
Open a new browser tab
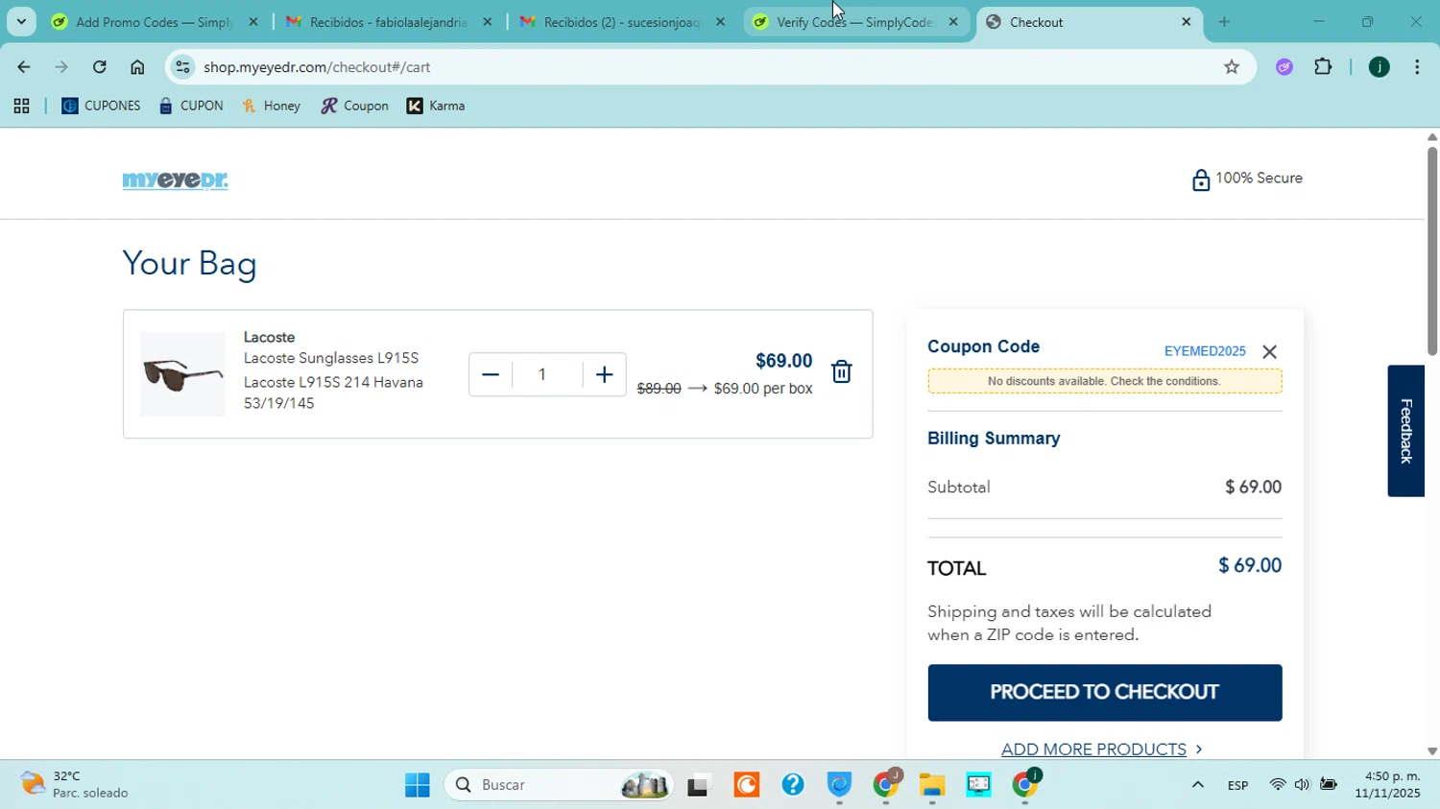1224,22
